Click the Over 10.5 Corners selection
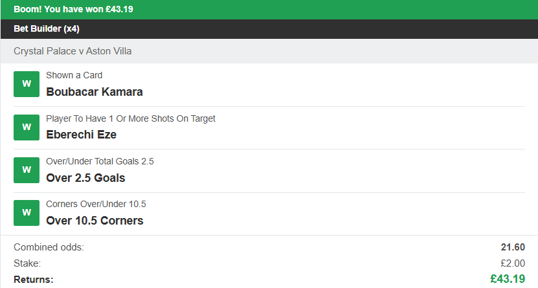This screenshot has height=288, width=538. pyautogui.click(x=95, y=221)
